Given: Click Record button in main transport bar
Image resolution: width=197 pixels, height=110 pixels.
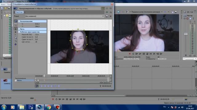Looking at the screenshot, I should [53, 99].
